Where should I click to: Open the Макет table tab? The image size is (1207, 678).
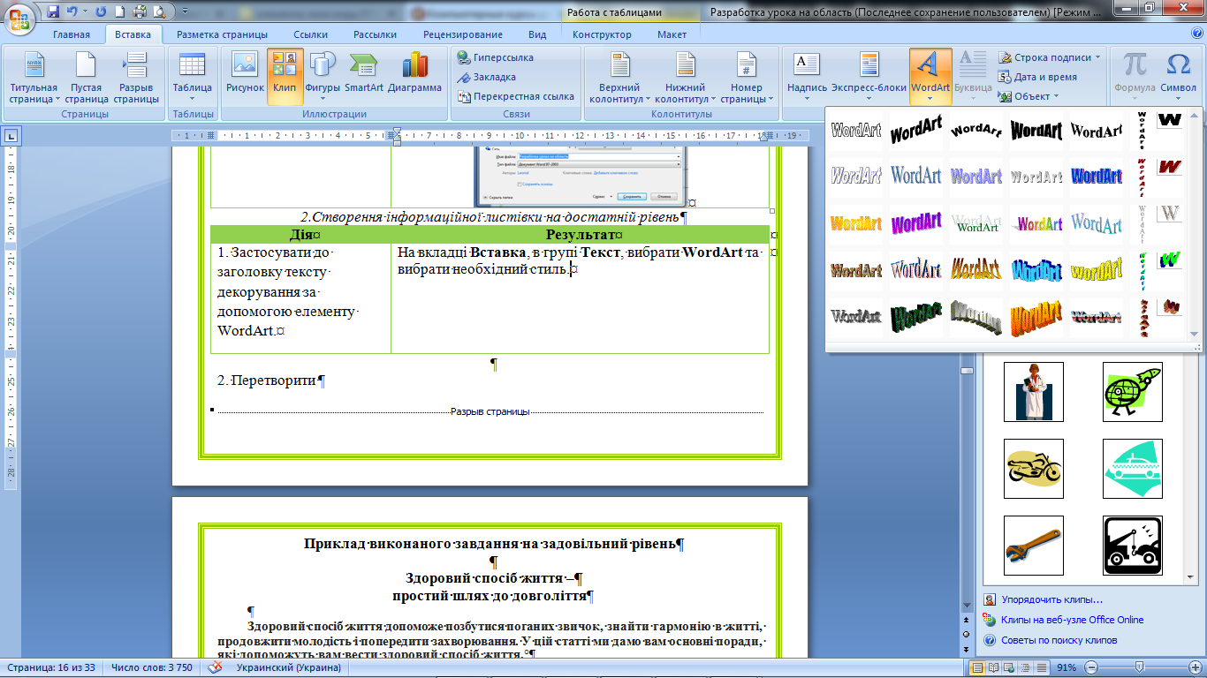(x=672, y=34)
